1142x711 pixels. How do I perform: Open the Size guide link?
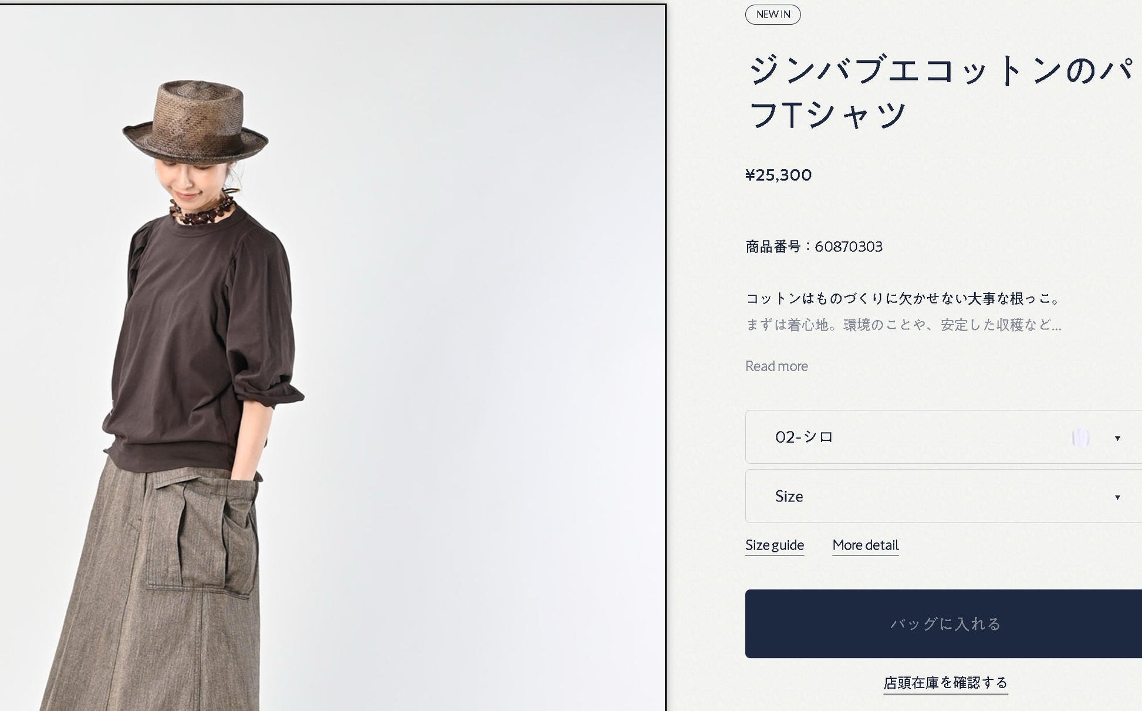774,545
